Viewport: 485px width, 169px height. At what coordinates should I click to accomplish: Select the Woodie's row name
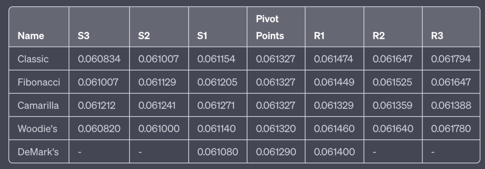point(38,128)
